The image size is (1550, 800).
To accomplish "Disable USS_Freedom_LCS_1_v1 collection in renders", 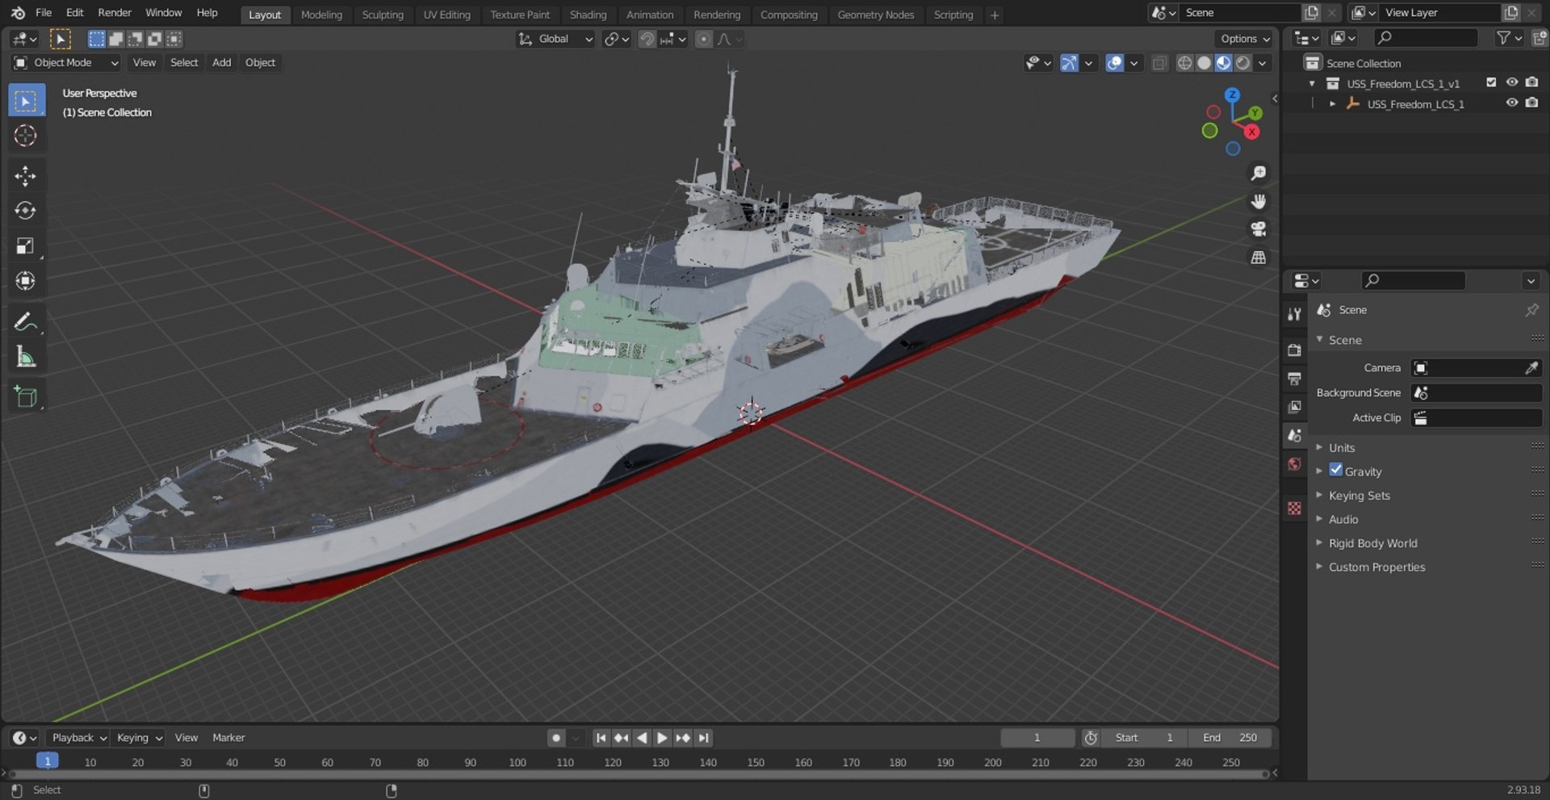I will [1531, 82].
